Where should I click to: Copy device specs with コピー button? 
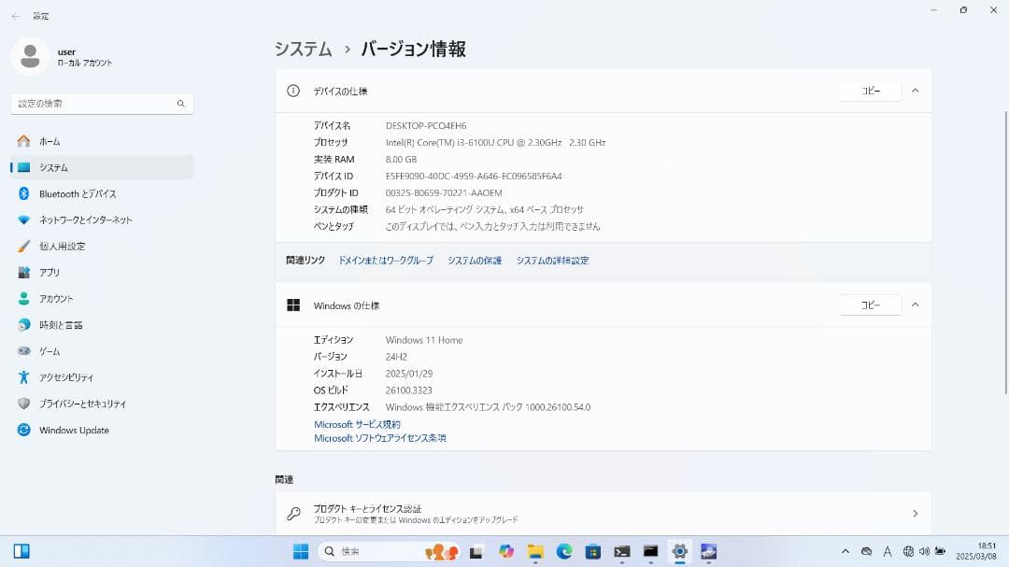(870, 91)
